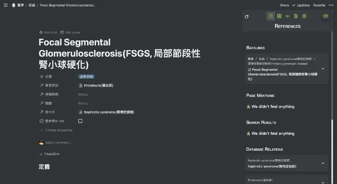
Task: Open the 1 backlink link
Action: click(50, 154)
